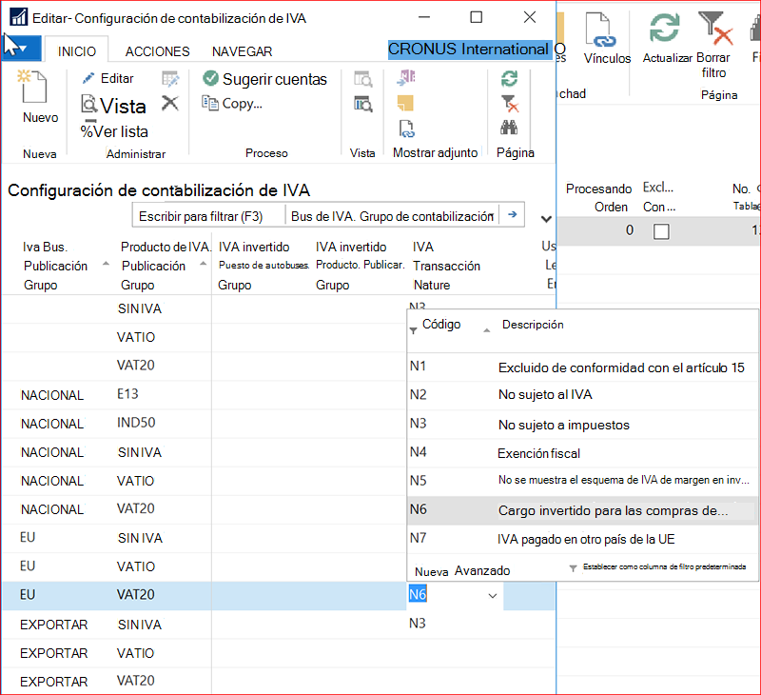
Task: Click the Copy... action
Action: 232,104
